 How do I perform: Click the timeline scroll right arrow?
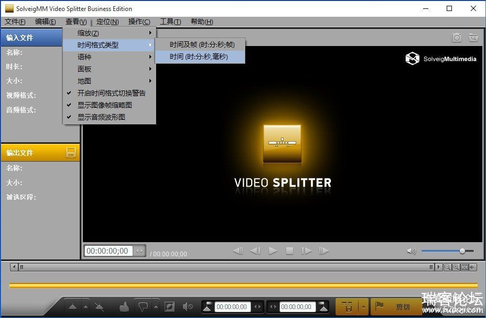[438, 267]
